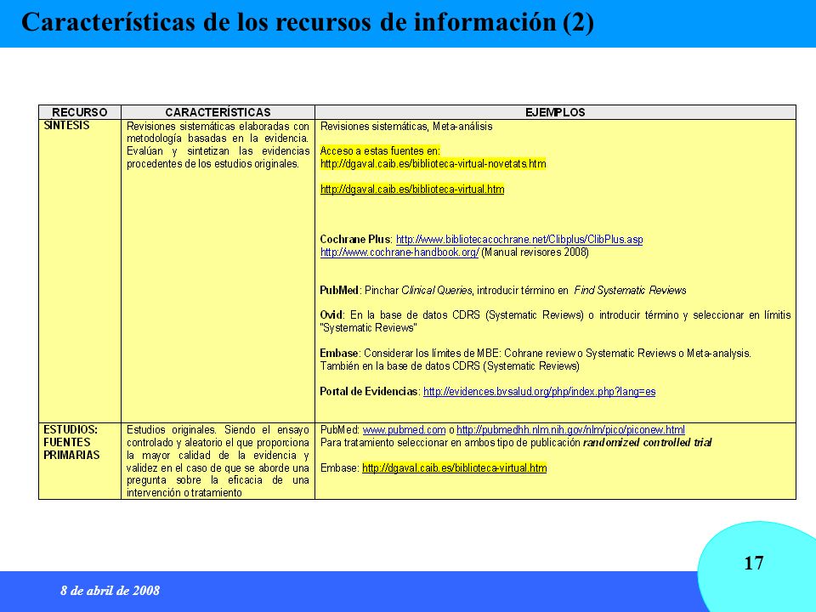Click 'Find Systematic Reviews' italic text
The image size is (816, 612).
(630, 291)
